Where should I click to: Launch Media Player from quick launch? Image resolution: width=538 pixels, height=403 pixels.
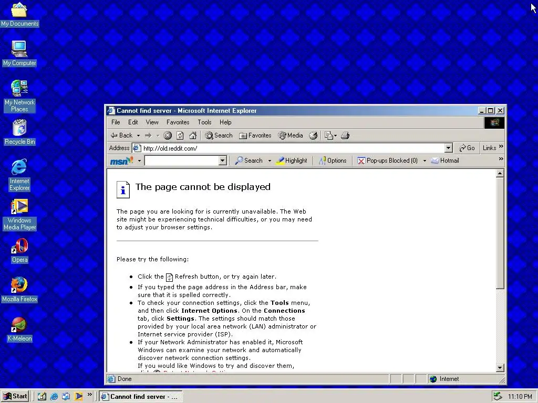(78, 396)
